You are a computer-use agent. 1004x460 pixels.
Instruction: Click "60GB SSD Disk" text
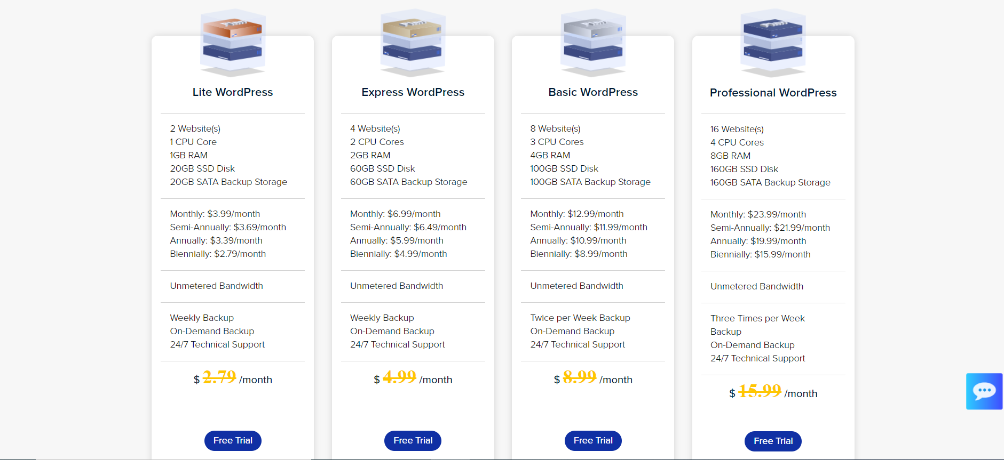(x=383, y=168)
